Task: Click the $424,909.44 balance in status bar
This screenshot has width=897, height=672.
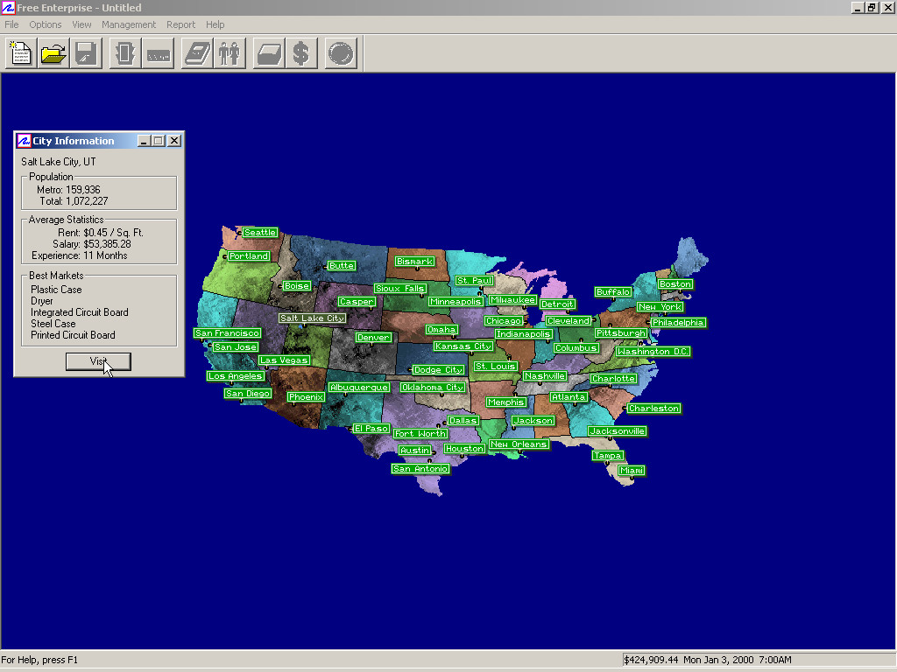Action: 651,660
